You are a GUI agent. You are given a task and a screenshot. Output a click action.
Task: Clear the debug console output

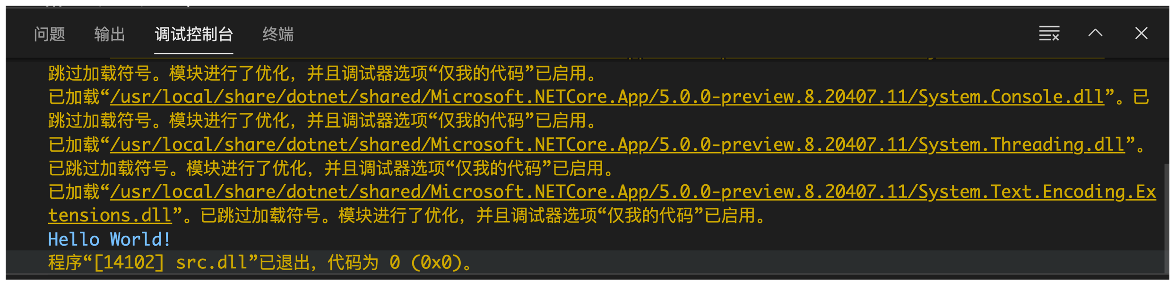(x=1049, y=34)
